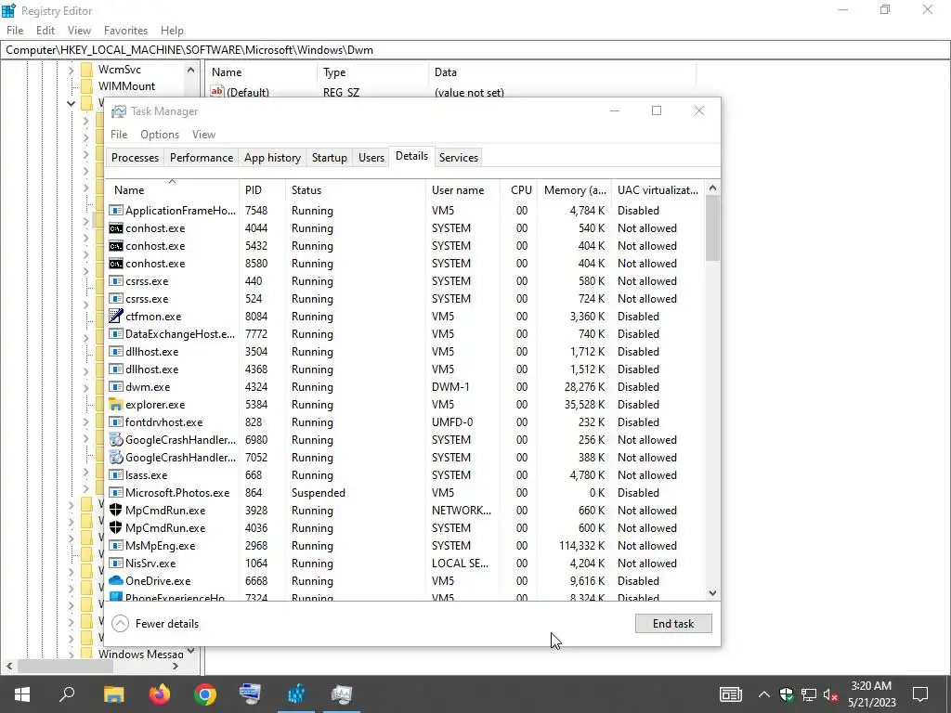Switch to Registry Editor taskbar button
Viewport: 951px width, 713px height.
[296, 694]
